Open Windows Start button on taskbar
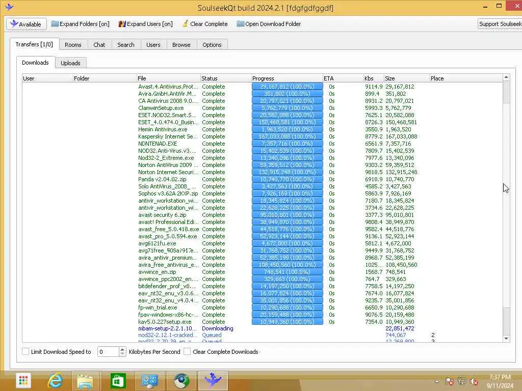Screen dimensions: 522x391 [23, 381]
